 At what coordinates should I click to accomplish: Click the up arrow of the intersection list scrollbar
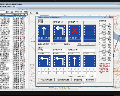(x=27, y=14)
